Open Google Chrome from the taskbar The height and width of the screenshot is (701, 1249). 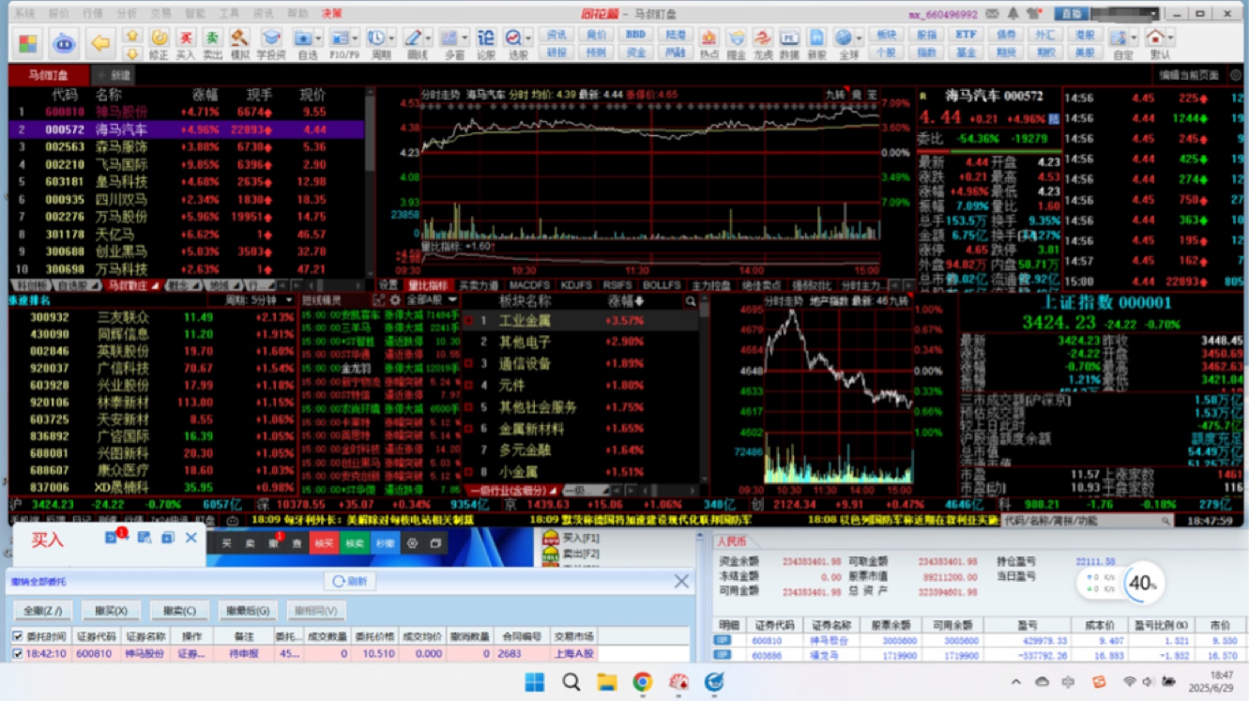point(642,681)
